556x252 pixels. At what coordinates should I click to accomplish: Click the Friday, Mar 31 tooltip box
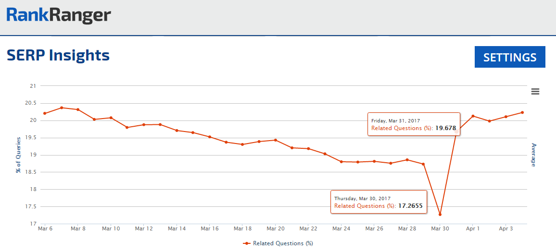pyautogui.click(x=414, y=125)
